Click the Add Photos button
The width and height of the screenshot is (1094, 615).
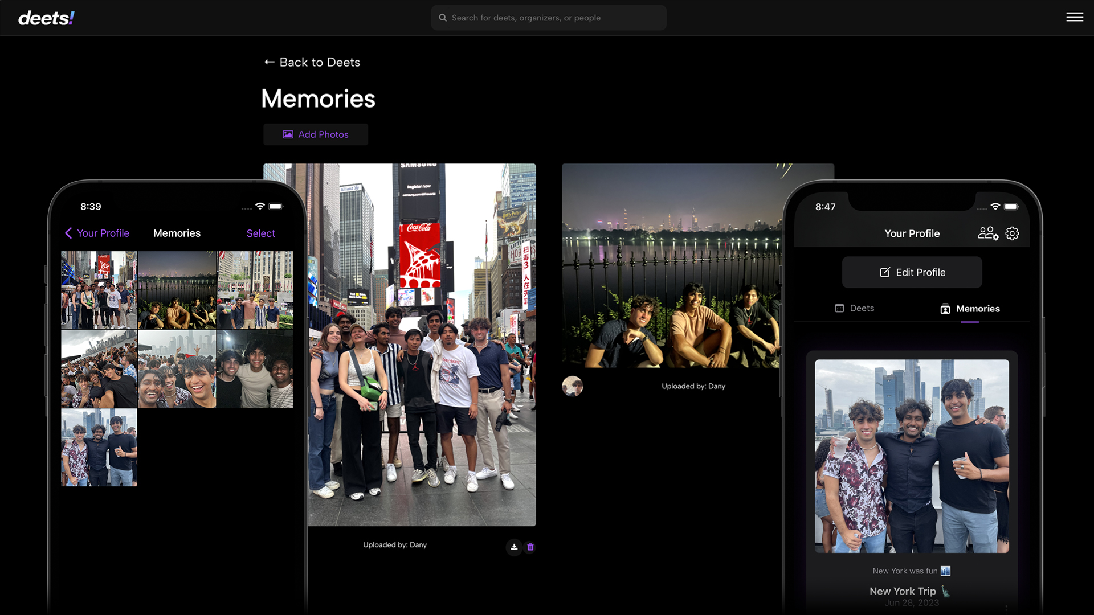coord(315,134)
